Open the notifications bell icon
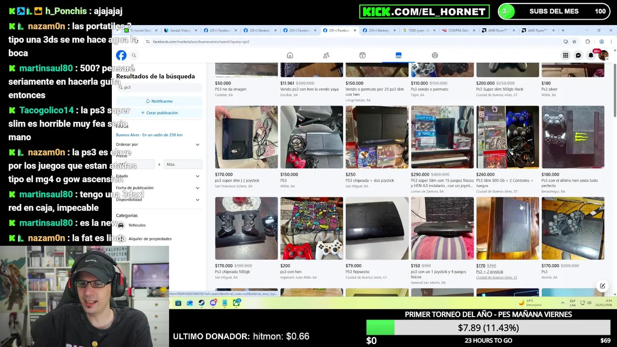Image resolution: width=617 pixels, height=347 pixels. pos(590,55)
